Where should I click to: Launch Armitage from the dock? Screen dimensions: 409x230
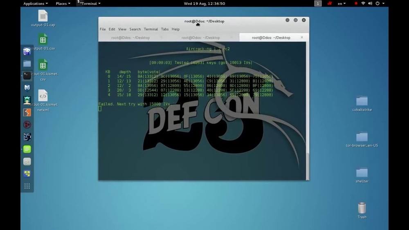click(27, 100)
